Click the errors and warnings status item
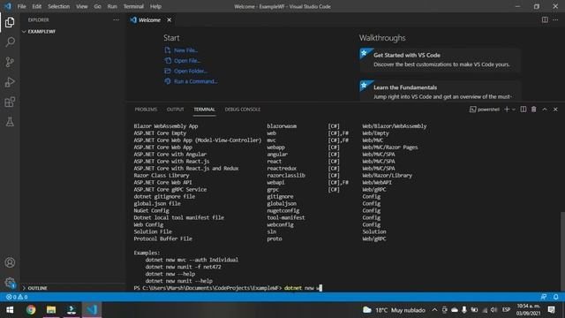565x318 pixels. (17, 297)
